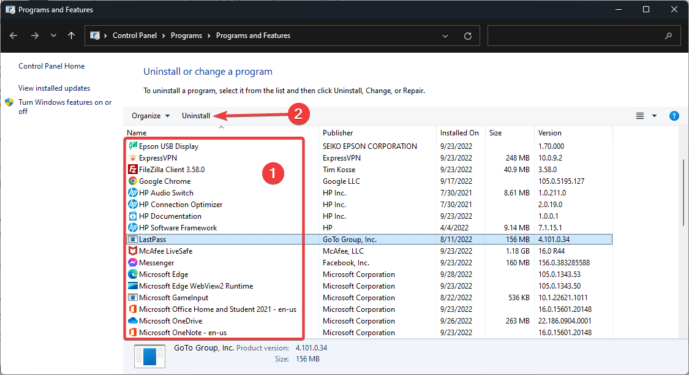
Task: Click version 105.0.5195.127 cell
Action: (561, 181)
